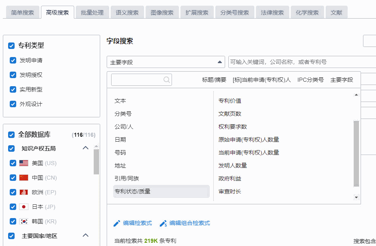Image resolution: width=376 pixels, height=246 pixels.
Task: Click the pencil-plus icon beside 编辑组合检索式
Action: tap(163, 223)
